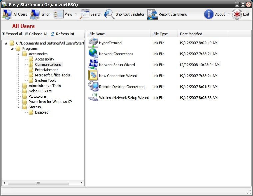Image resolution: width=253 pixels, height=196 pixels.
Task: Click the Expand All label
Action: tap(14, 34)
